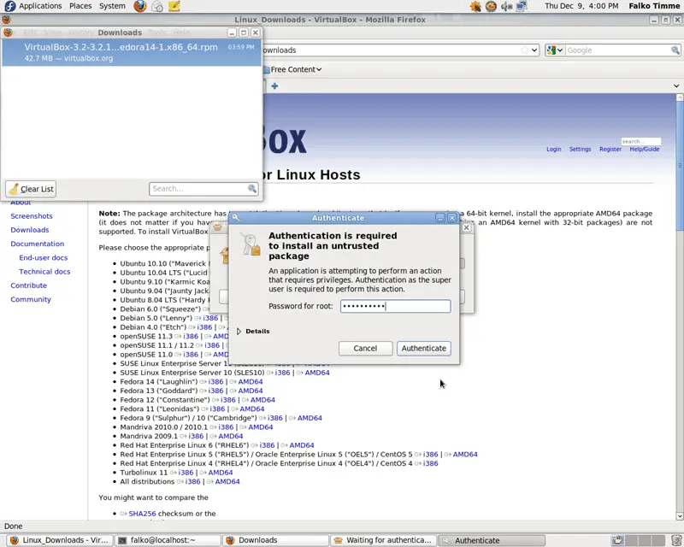Switch to Downloads window in taskbar
Screen dimensions: 684x547
pos(275,540)
